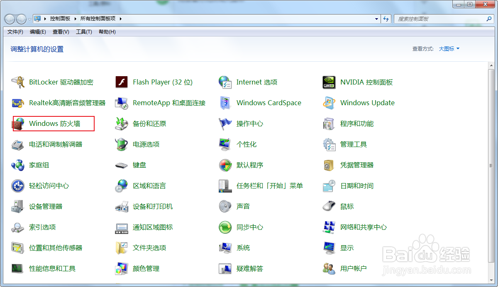Open the 工具 menu
This screenshot has height=287, width=498.
[84, 32]
